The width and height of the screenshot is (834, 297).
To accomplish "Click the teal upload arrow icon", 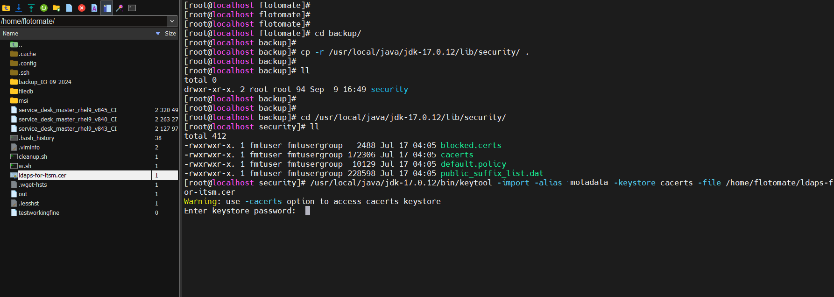I will pyautogui.click(x=31, y=8).
